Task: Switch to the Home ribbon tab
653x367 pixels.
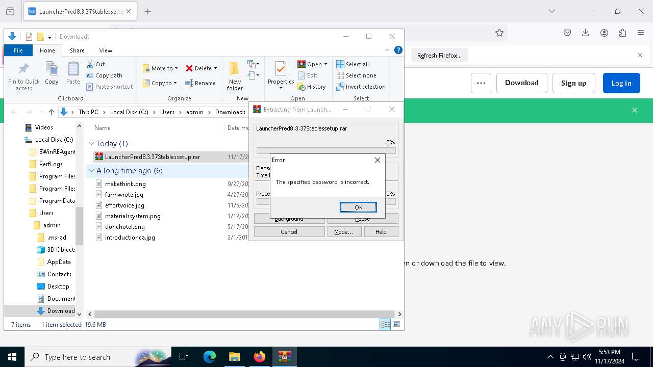Action: pyautogui.click(x=47, y=50)
